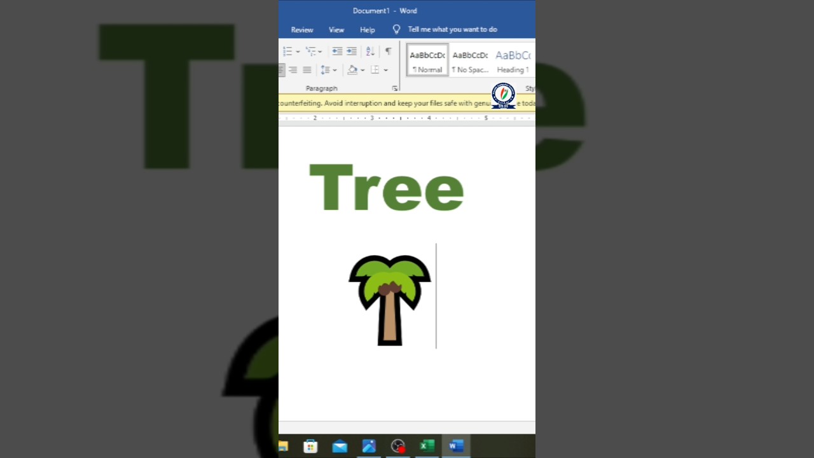Apply the Heading 1 style
The height and width of the screenshot is (458, 814).
tap(513, 60)
